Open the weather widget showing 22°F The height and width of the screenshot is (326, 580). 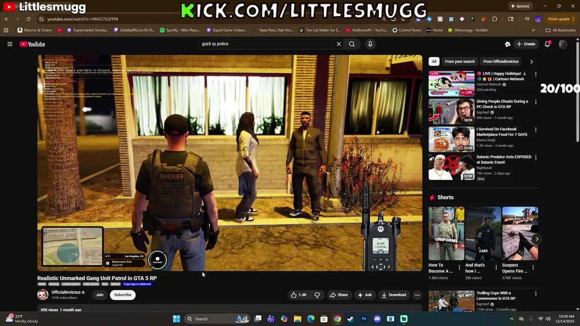(x=22, y=319)
